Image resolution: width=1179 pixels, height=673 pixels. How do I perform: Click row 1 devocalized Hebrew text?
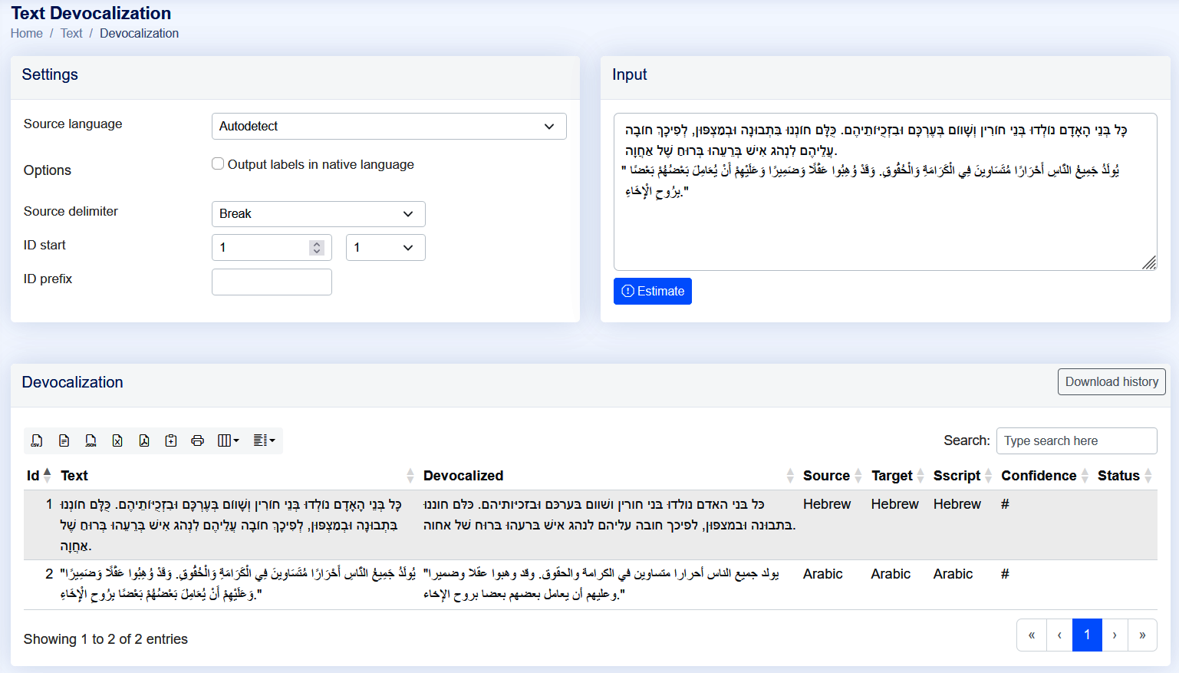[609, 515]
